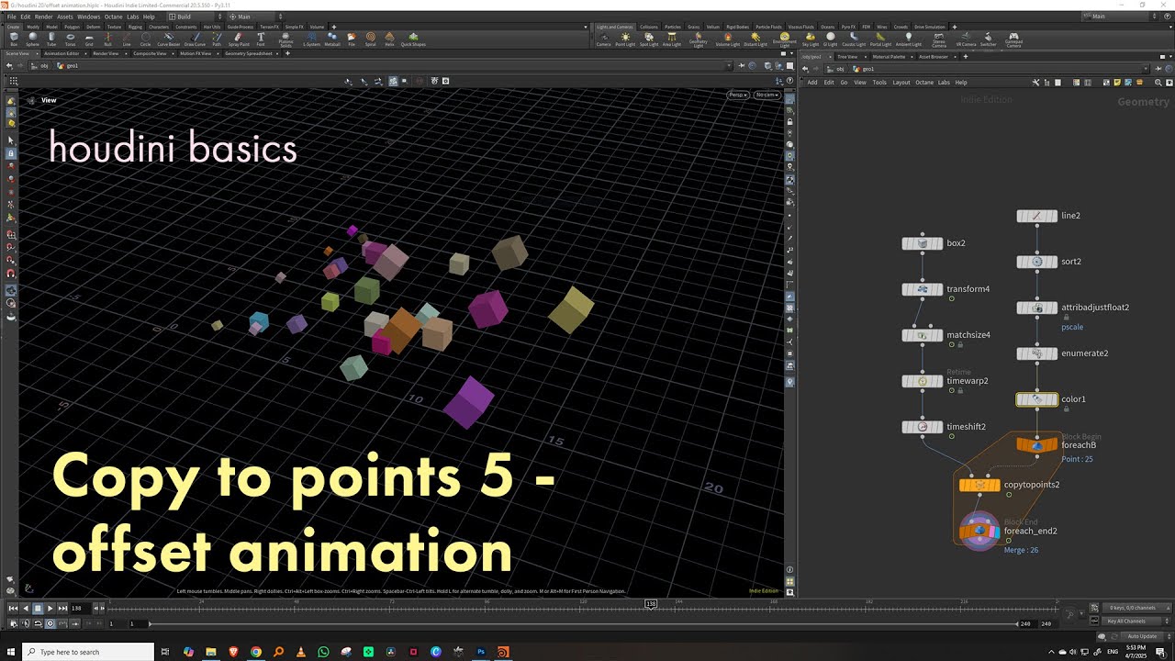The image size is (1175, 661).
Task: Jump to the first frame
Action: click(x=13, y=608)
